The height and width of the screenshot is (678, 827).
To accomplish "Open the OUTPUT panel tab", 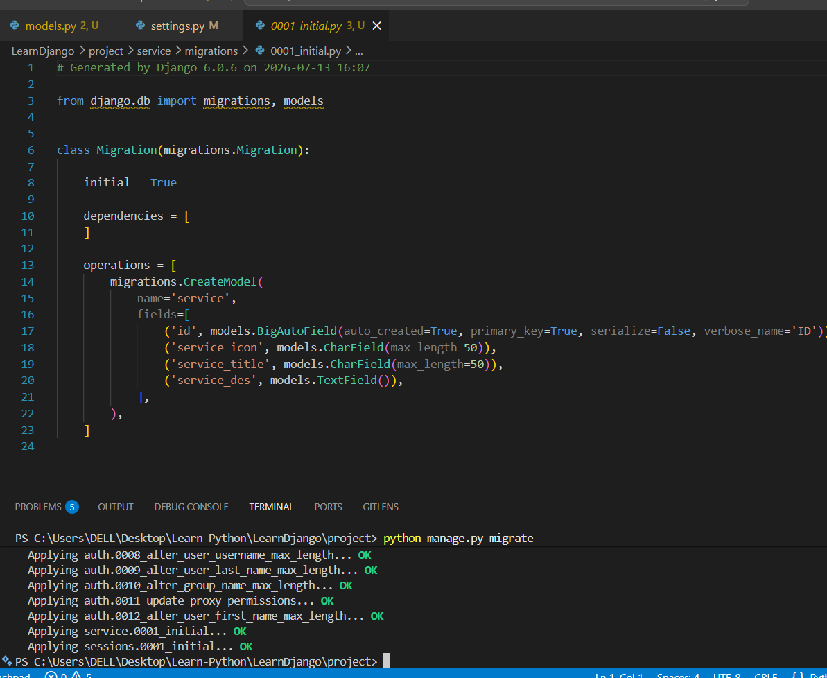I will tap(116, 507).
